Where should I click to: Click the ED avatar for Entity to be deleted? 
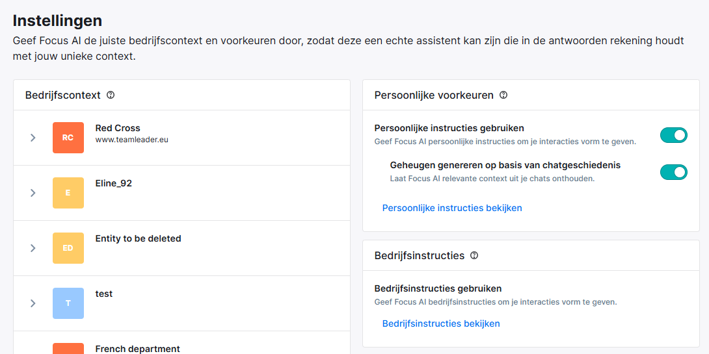68,248
